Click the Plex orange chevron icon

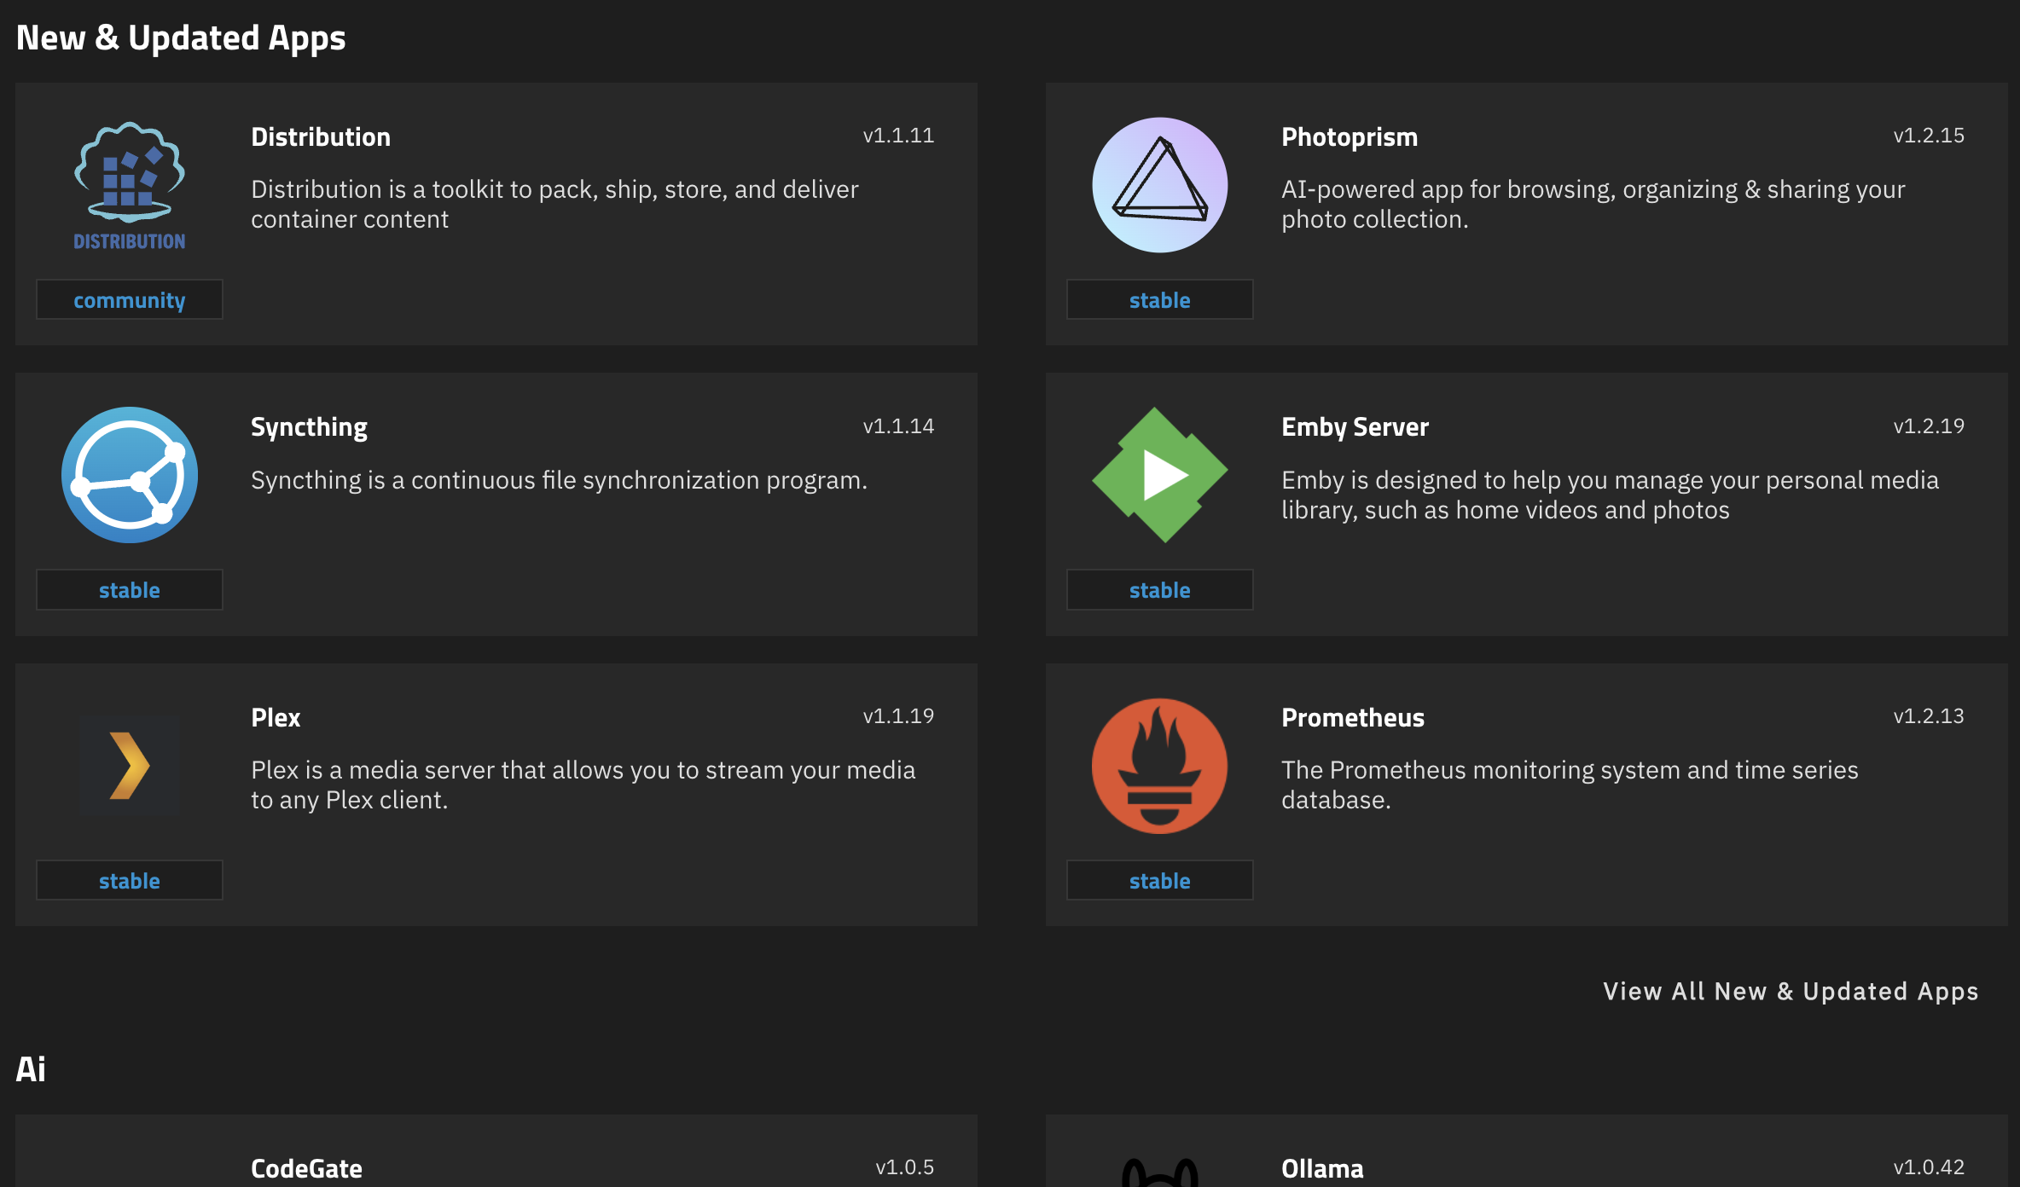point(130,766)
